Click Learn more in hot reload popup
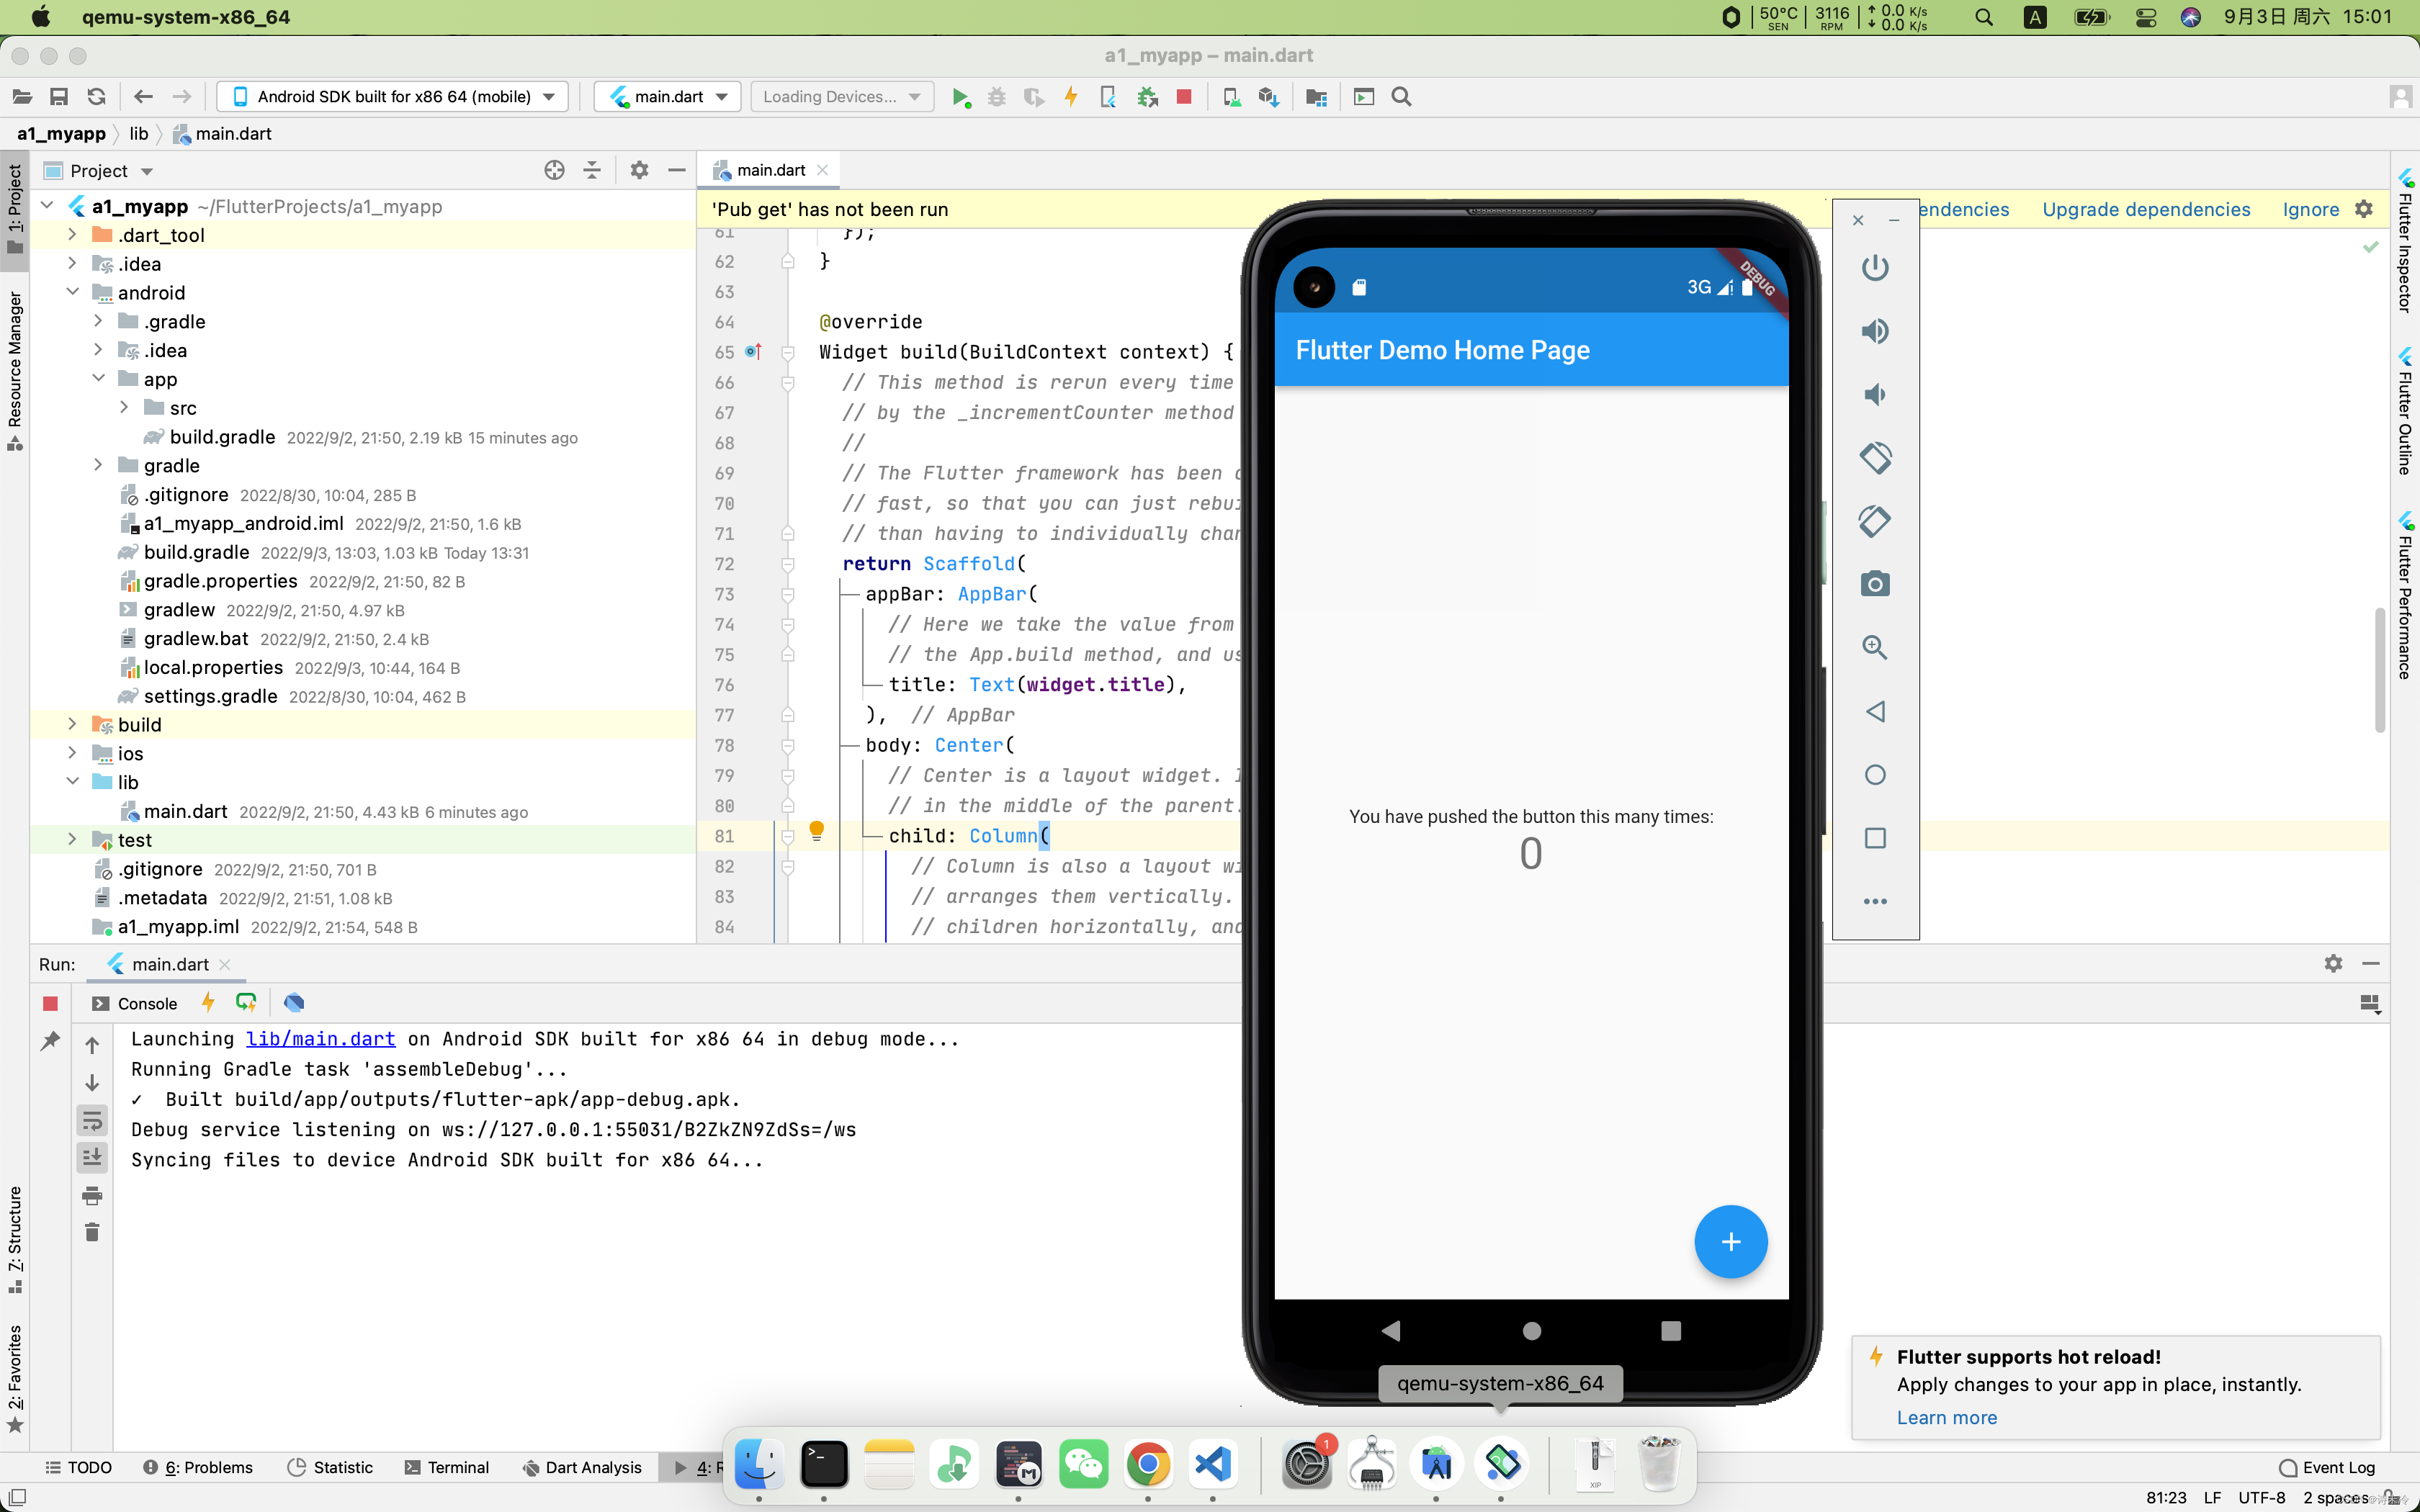2420x1512 pixels. [x=1946, y=1417]
